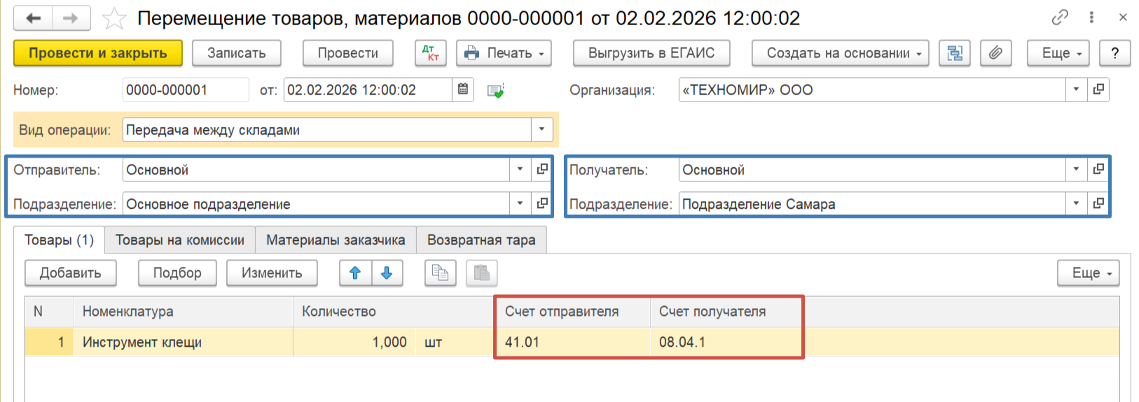The image size is (1139, 402).
Task: Click Вид операции field value
Action: (x=326, y=130)
